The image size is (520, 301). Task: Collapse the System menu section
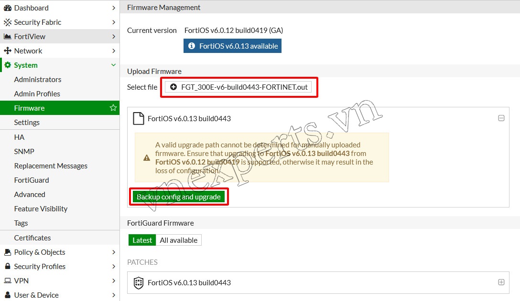tap(113, 65)
